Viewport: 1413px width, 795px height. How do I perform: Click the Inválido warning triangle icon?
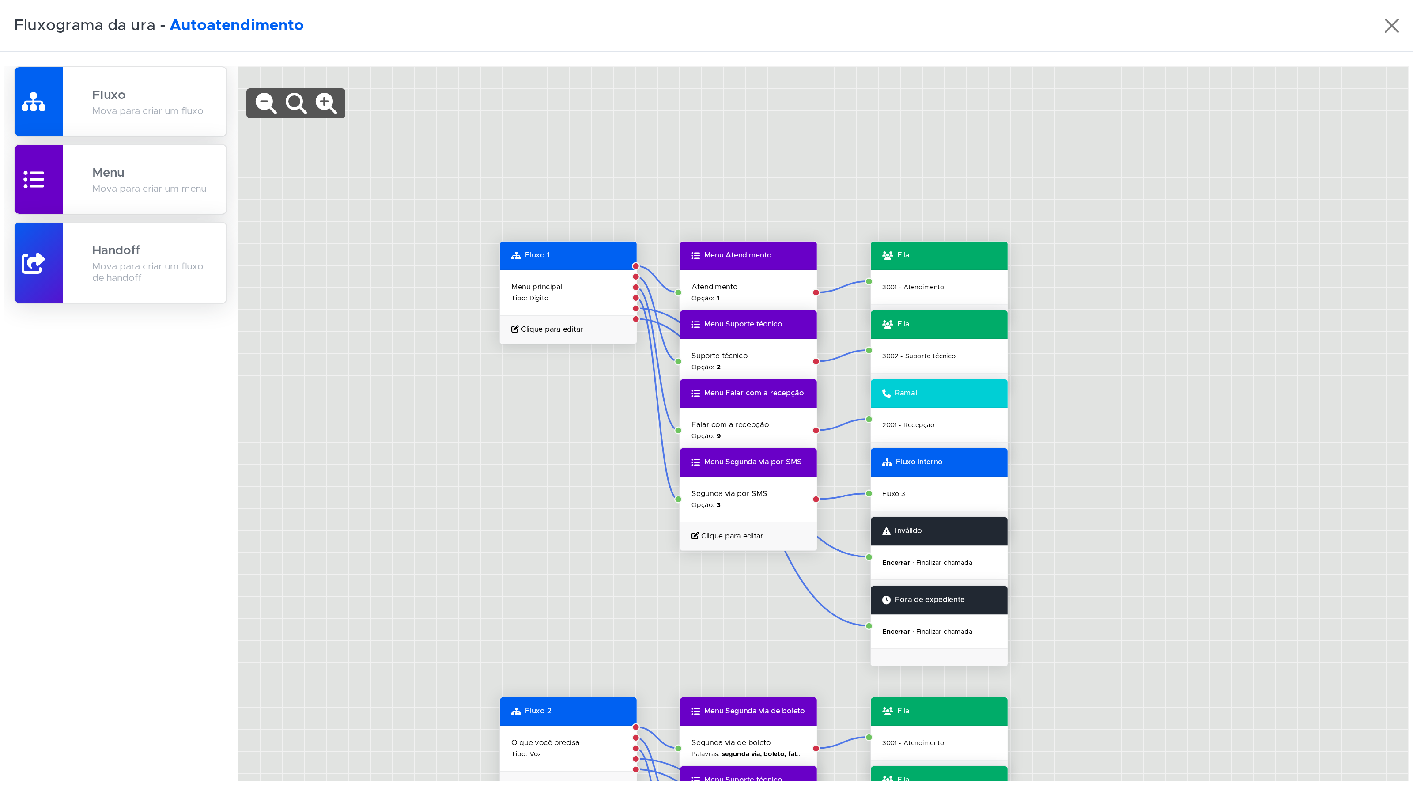(886, 531)
